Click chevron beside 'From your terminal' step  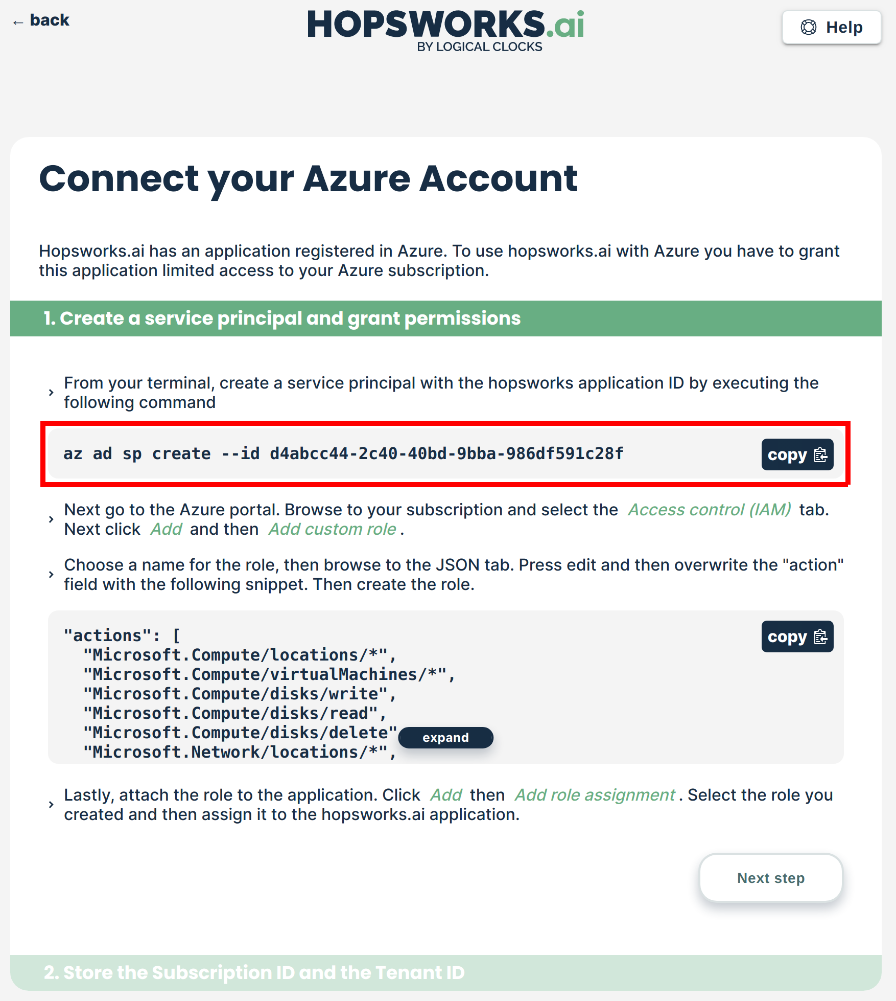51,393
